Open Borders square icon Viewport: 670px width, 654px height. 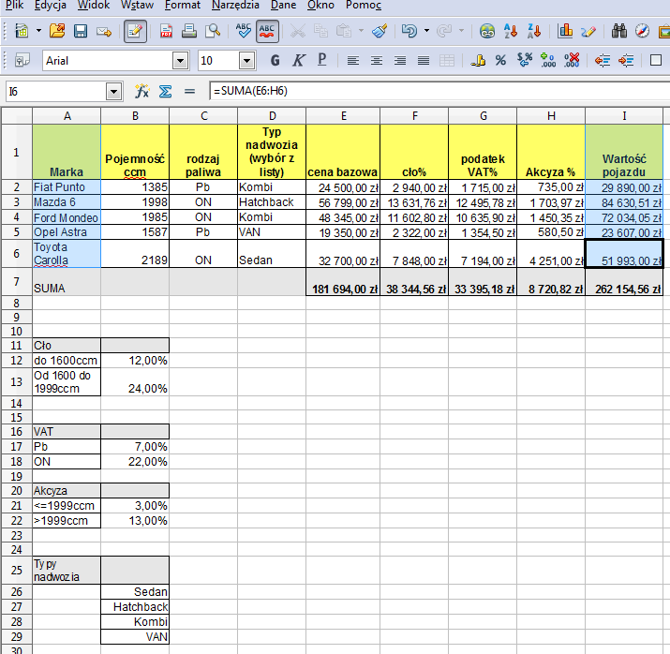[656, 61]
